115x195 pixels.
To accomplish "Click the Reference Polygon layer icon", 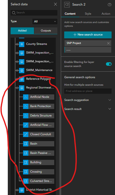I will coord(22,79).
